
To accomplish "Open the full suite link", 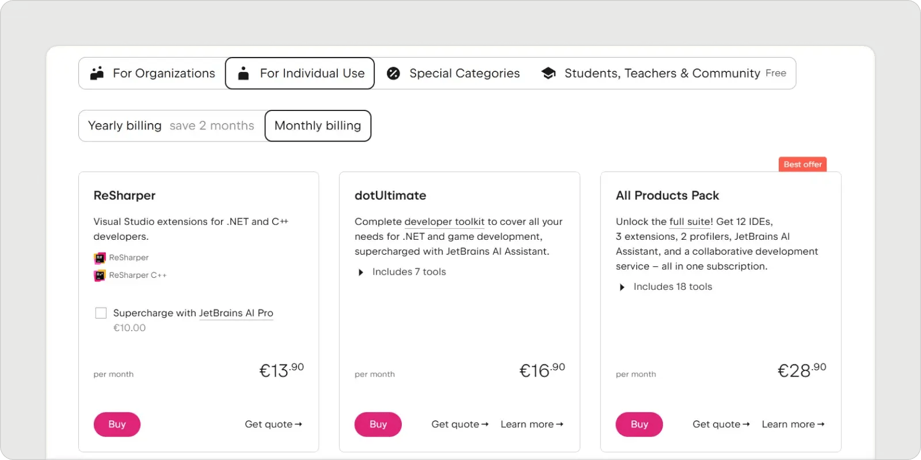I will click(690, 221).
